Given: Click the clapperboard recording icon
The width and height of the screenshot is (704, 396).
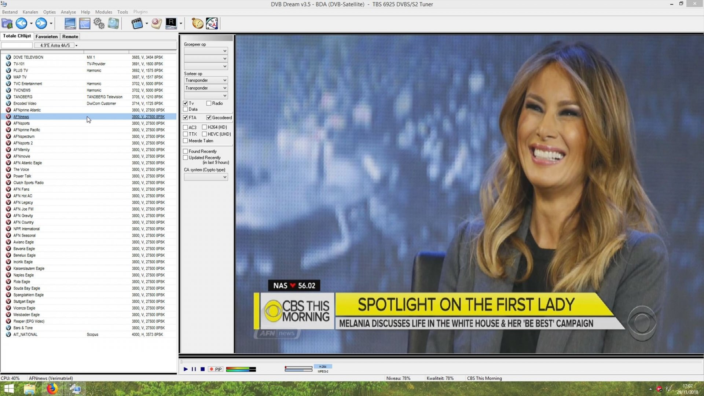Looking at the screenshot, I should pos(137,23).
